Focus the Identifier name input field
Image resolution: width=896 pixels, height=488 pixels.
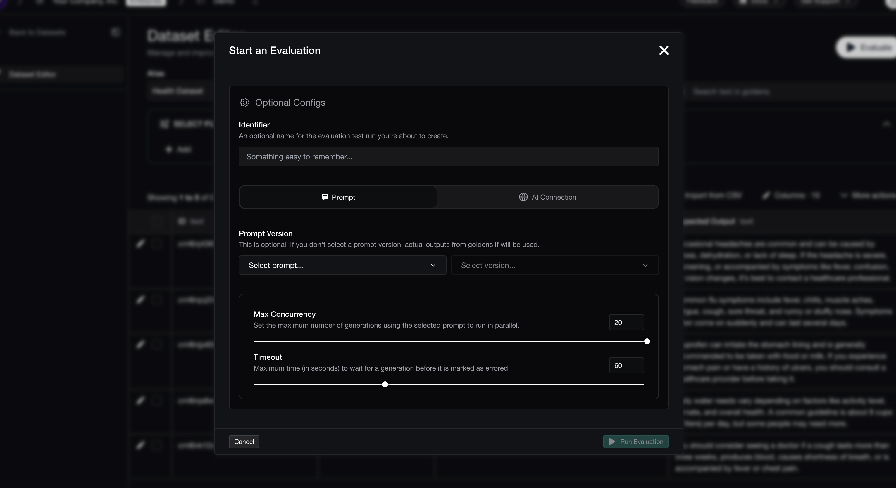pyautogui.click(x=448, y=156)
